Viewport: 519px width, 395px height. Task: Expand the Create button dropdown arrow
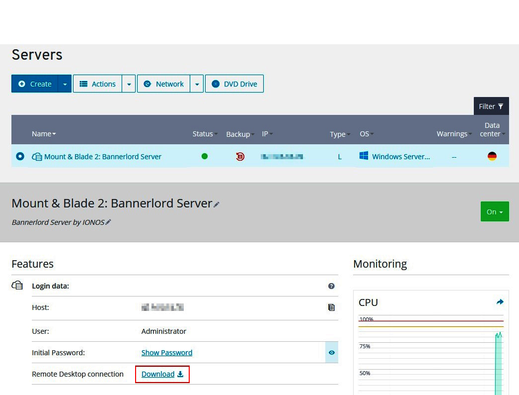click(x=65, y=84)
